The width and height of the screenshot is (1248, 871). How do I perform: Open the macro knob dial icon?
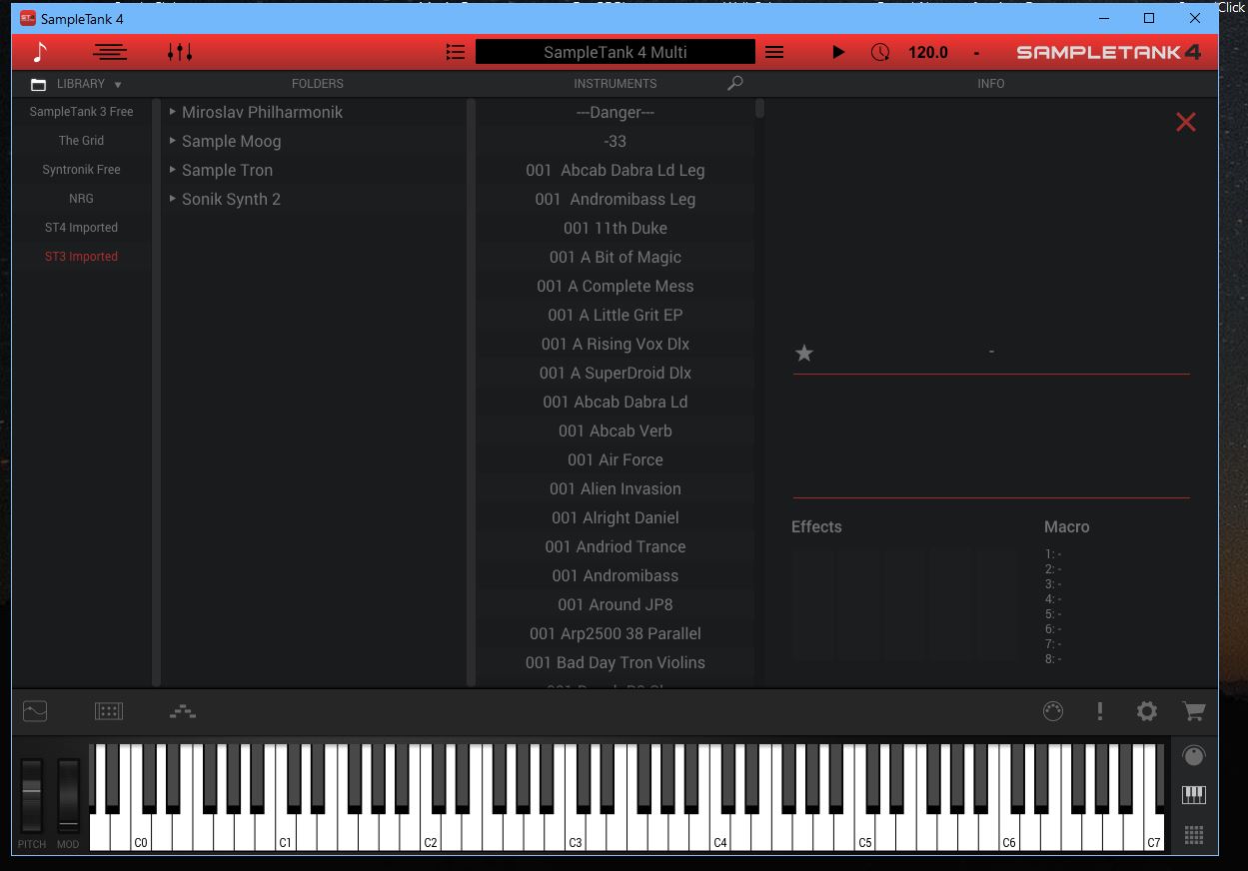(1053, 711)
